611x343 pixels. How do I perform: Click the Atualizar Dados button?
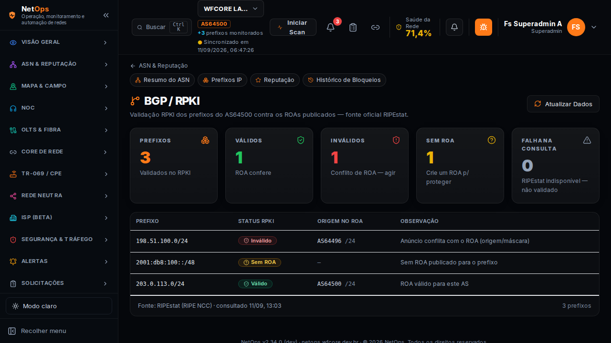pyautogui.click(x=563, y=104)
